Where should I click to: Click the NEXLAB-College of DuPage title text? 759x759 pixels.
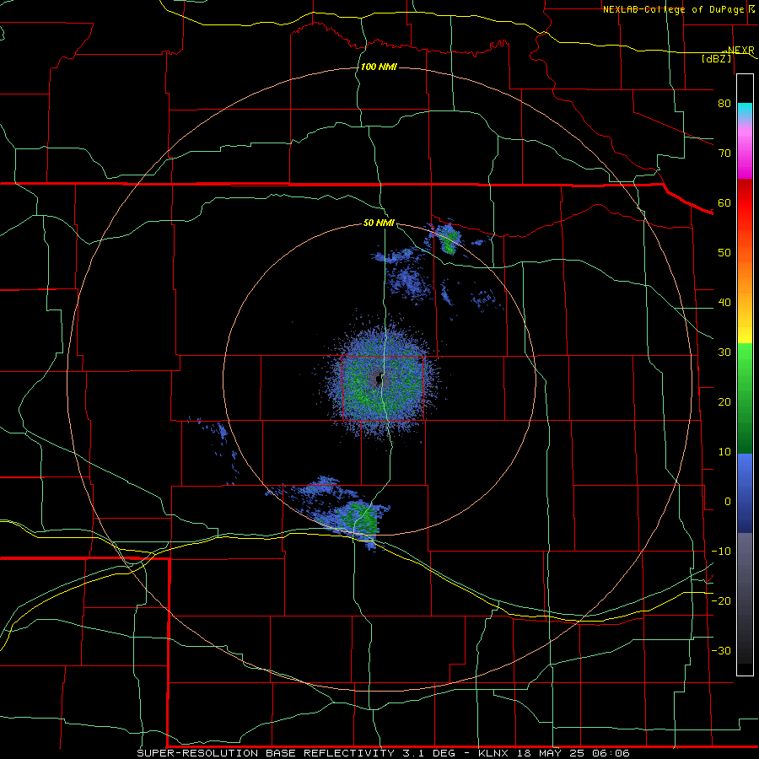673,9
